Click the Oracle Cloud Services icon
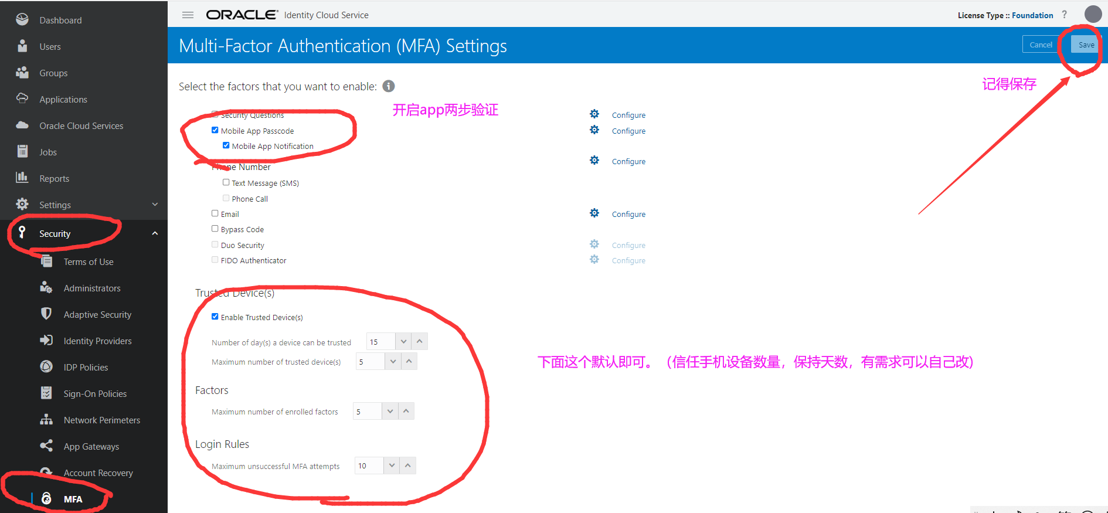The height and width of the screenshot is (513, 1108). coord(22,125)
